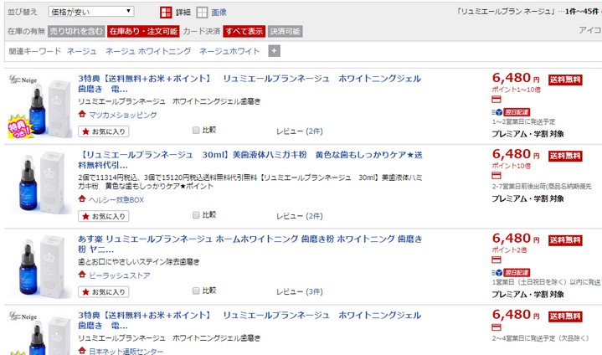The height and width of the screenshot is (355, 602).
Task: Click credit card icon in 日本ネット通販センター row
Action: tap(497, 327)
